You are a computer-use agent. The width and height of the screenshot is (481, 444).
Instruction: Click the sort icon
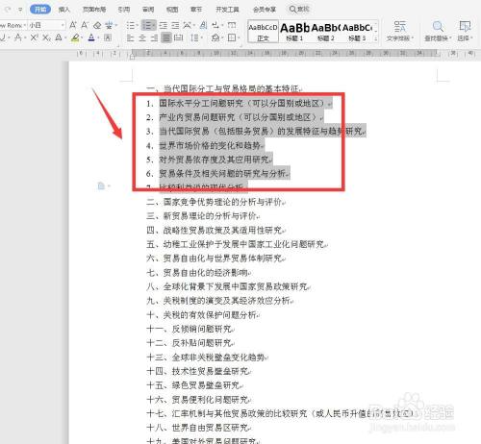pos(203,25)
